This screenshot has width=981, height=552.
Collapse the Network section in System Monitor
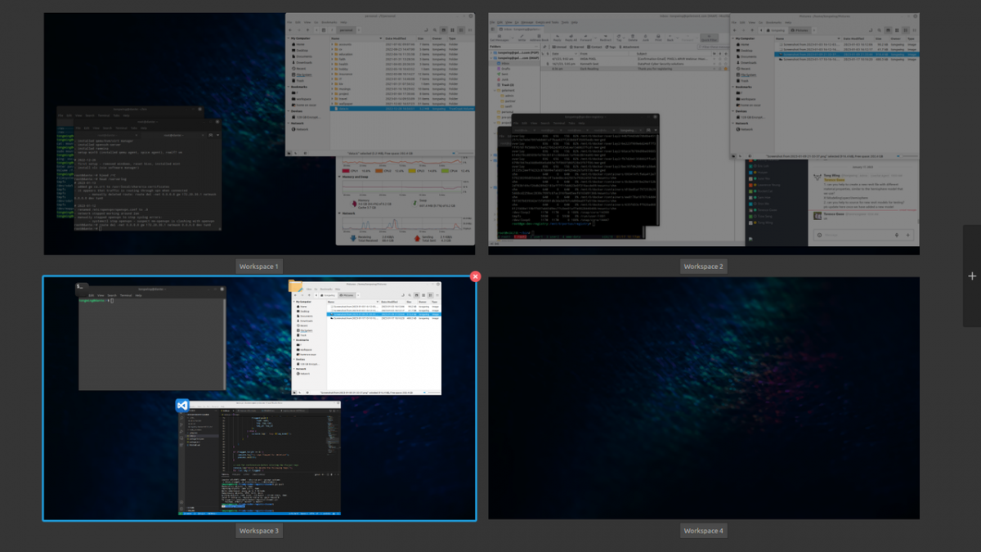click(339, 213)
